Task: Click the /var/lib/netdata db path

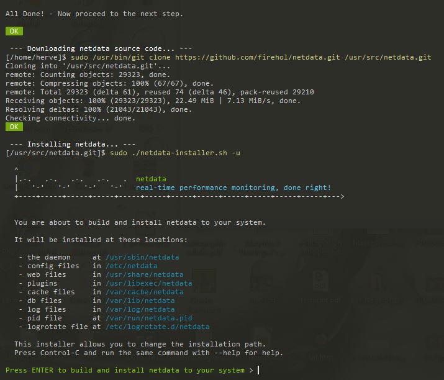Action: 140,301
